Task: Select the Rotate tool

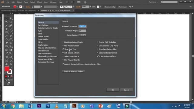Action: [x=6, y=39]
